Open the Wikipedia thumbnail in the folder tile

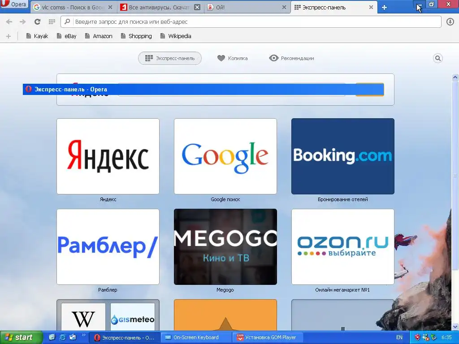83,317
